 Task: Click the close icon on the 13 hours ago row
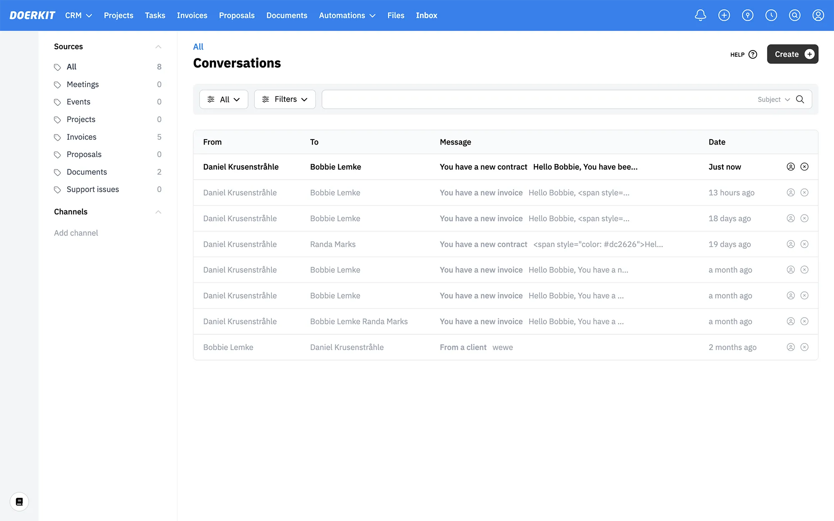tap(804, 193)
